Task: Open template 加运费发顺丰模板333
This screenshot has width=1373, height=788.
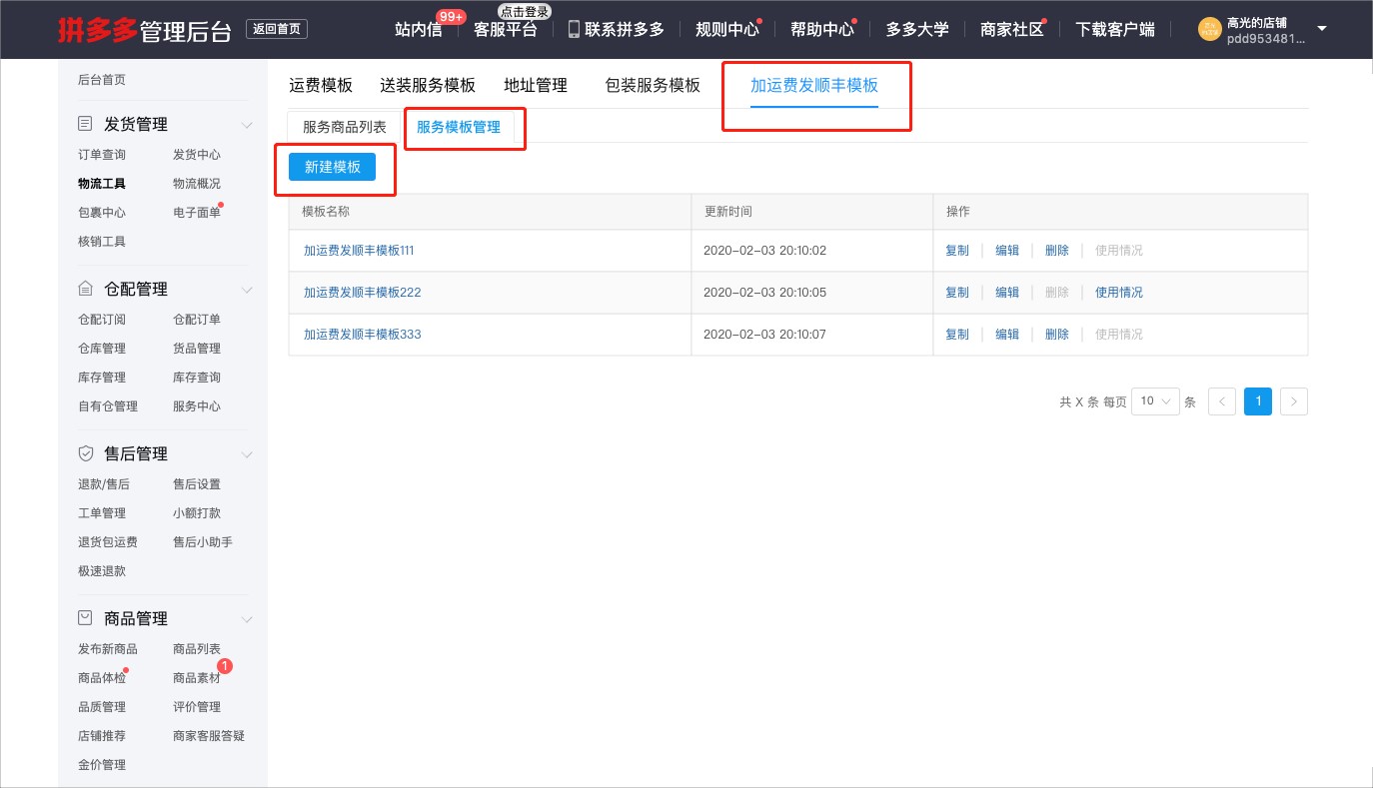Action: click(x=363, y=335)
